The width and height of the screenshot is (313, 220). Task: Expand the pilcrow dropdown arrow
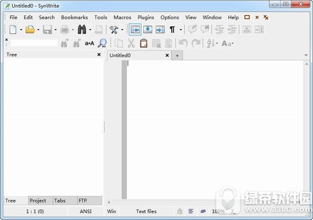[x=181, y=30]
